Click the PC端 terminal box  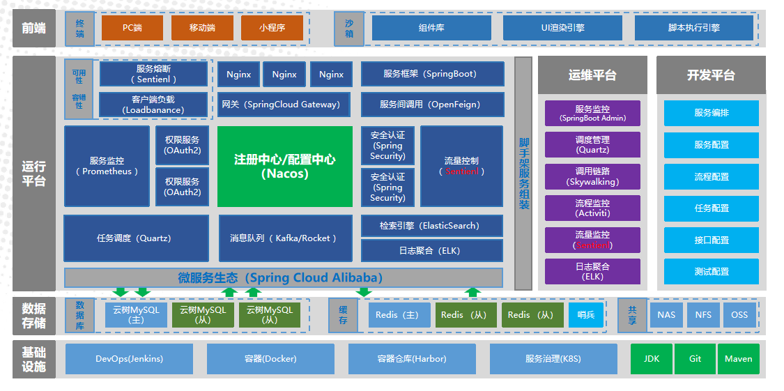[x=132, y=28]
